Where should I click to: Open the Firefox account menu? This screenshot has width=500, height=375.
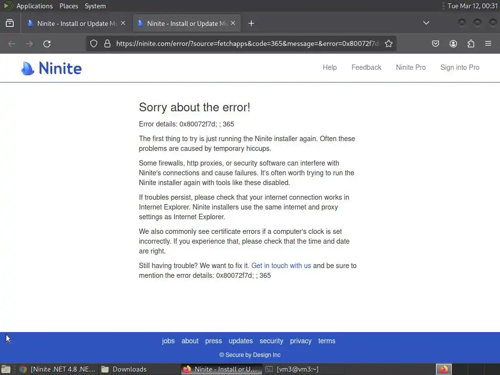pos(453,43)
